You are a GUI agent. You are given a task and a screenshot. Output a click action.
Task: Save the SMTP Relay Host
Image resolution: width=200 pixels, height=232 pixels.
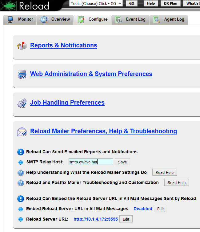(122, 162)
